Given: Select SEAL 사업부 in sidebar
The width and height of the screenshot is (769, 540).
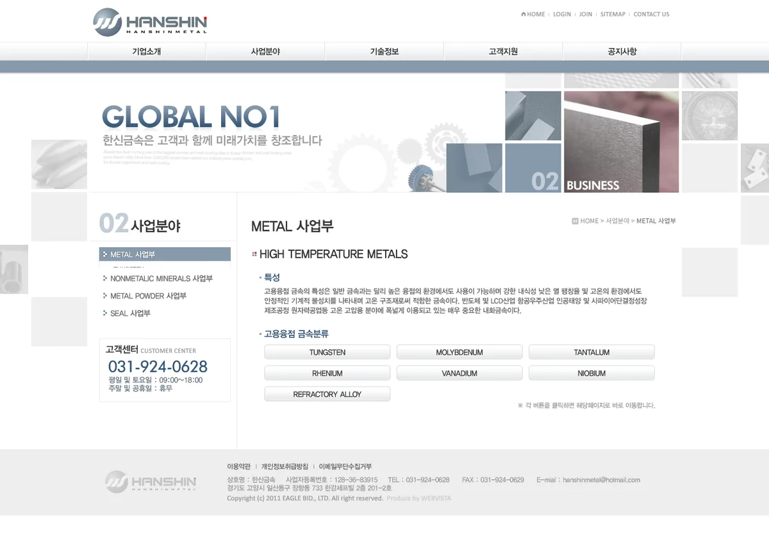Looking at the screenshot, I should click(x=130, y=313).
